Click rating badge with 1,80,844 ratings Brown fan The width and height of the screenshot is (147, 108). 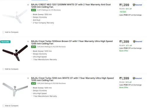(34, 47)
